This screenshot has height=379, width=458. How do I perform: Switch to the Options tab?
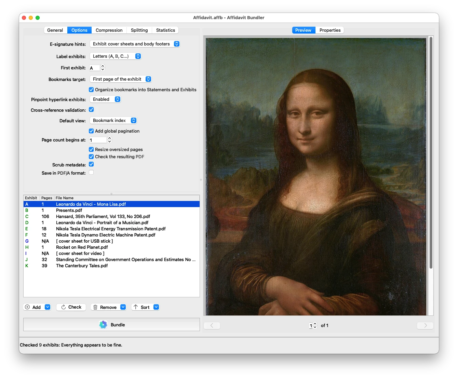(x=79, y=30)
